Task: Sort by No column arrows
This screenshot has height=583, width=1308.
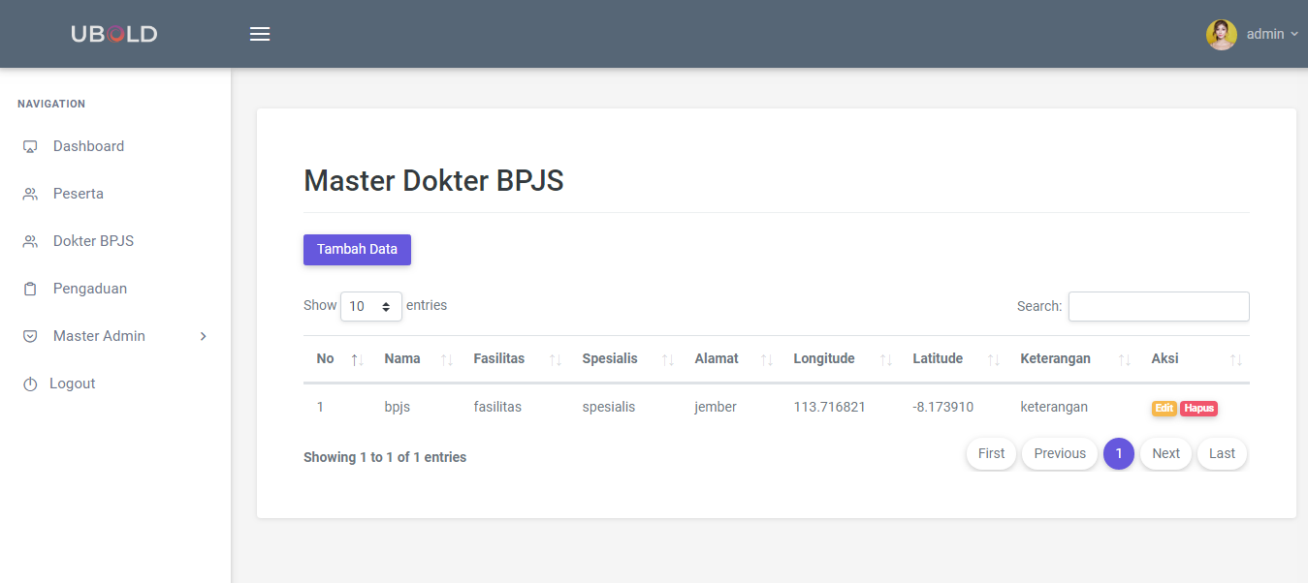Action: [x=357, y=359]
